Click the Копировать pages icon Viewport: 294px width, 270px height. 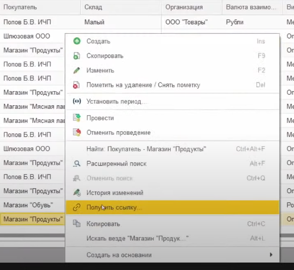tap(77, 223)
